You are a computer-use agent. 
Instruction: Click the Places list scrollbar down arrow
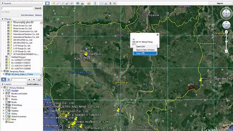coord(41,75)
